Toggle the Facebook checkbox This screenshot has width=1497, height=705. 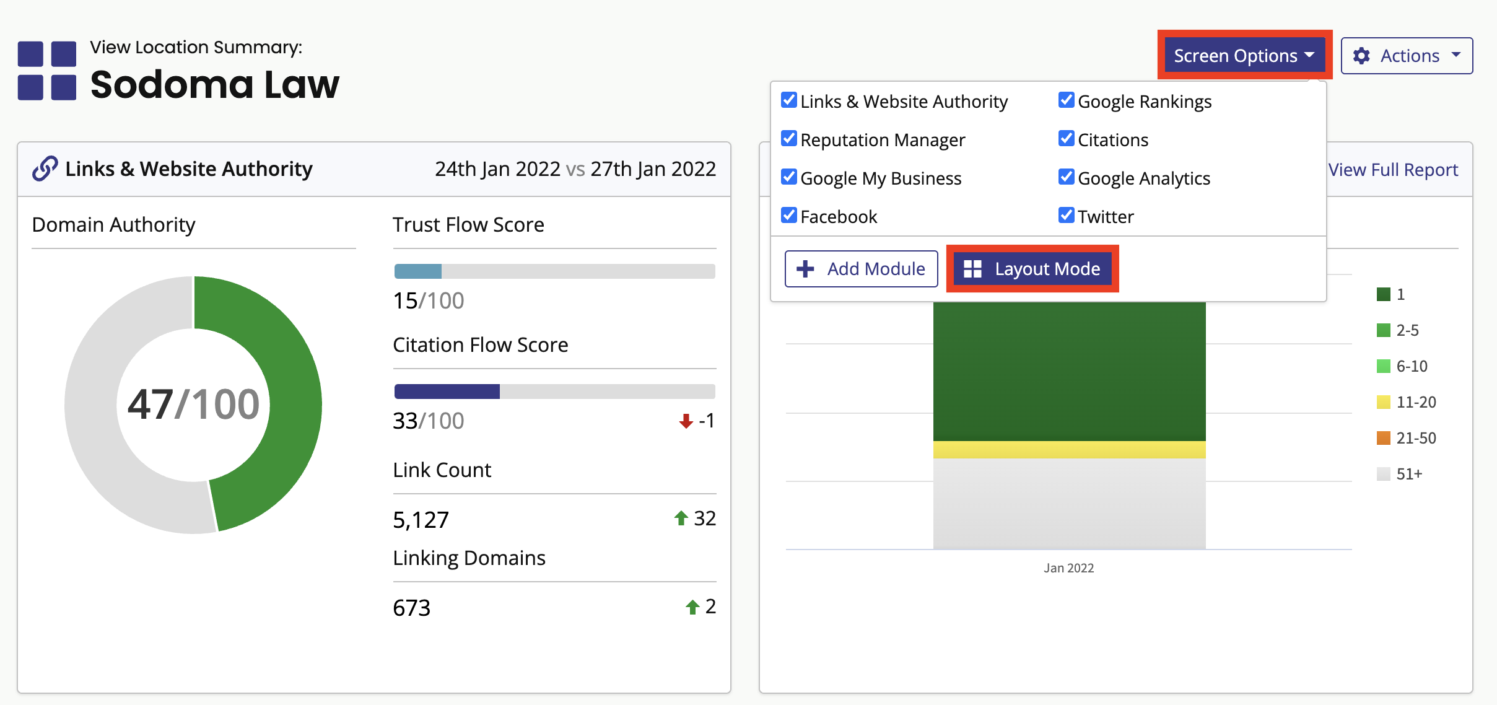(x=789, y=215)
